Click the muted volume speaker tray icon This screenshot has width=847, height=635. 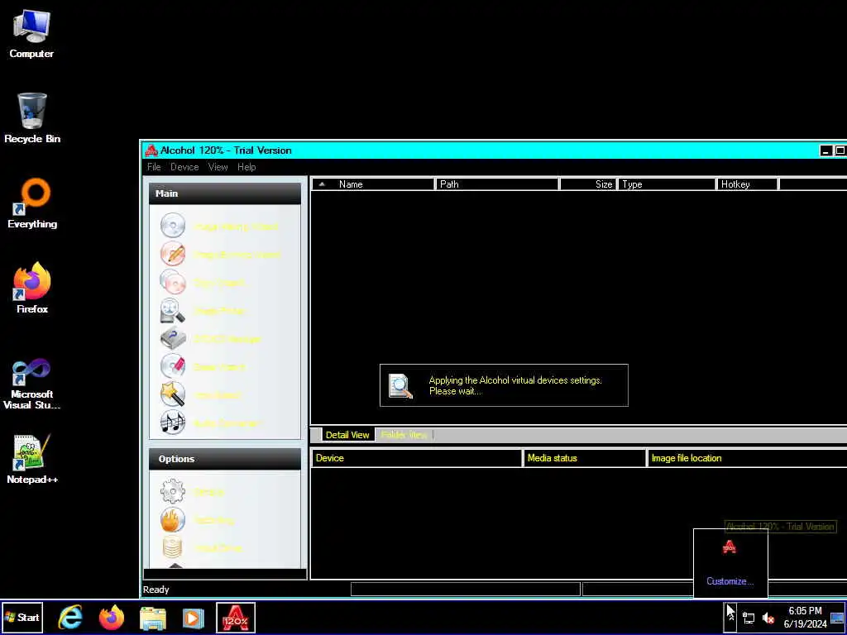tap(768, 618)
